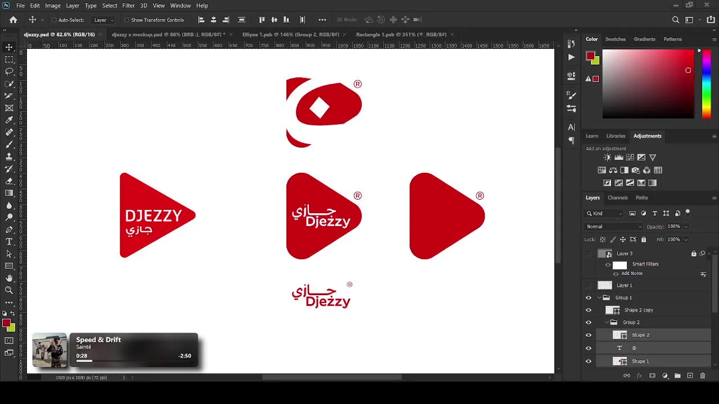Screen dimensions: 719x404
Task: Click the vertical canvas scrollbar
Action: (x=558, y=205)
